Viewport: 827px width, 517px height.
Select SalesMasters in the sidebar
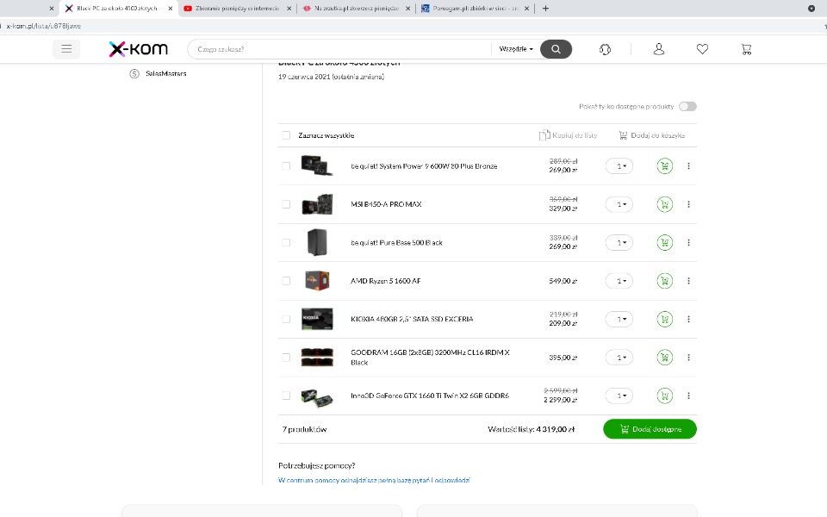click(165, 74)
